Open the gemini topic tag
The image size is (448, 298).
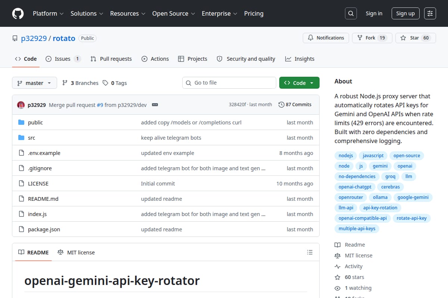click(x=380, y=166)
